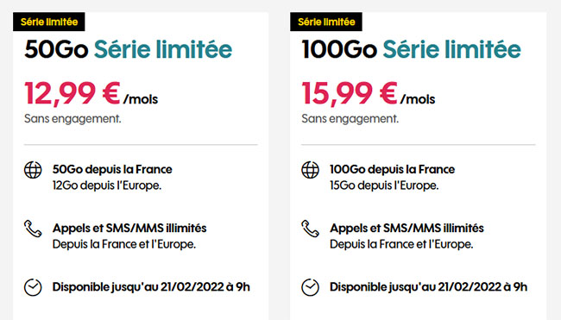Screen dimensions: 561x320
Task: Click the globe icon in the 50Go card
Action: point(33,170)
